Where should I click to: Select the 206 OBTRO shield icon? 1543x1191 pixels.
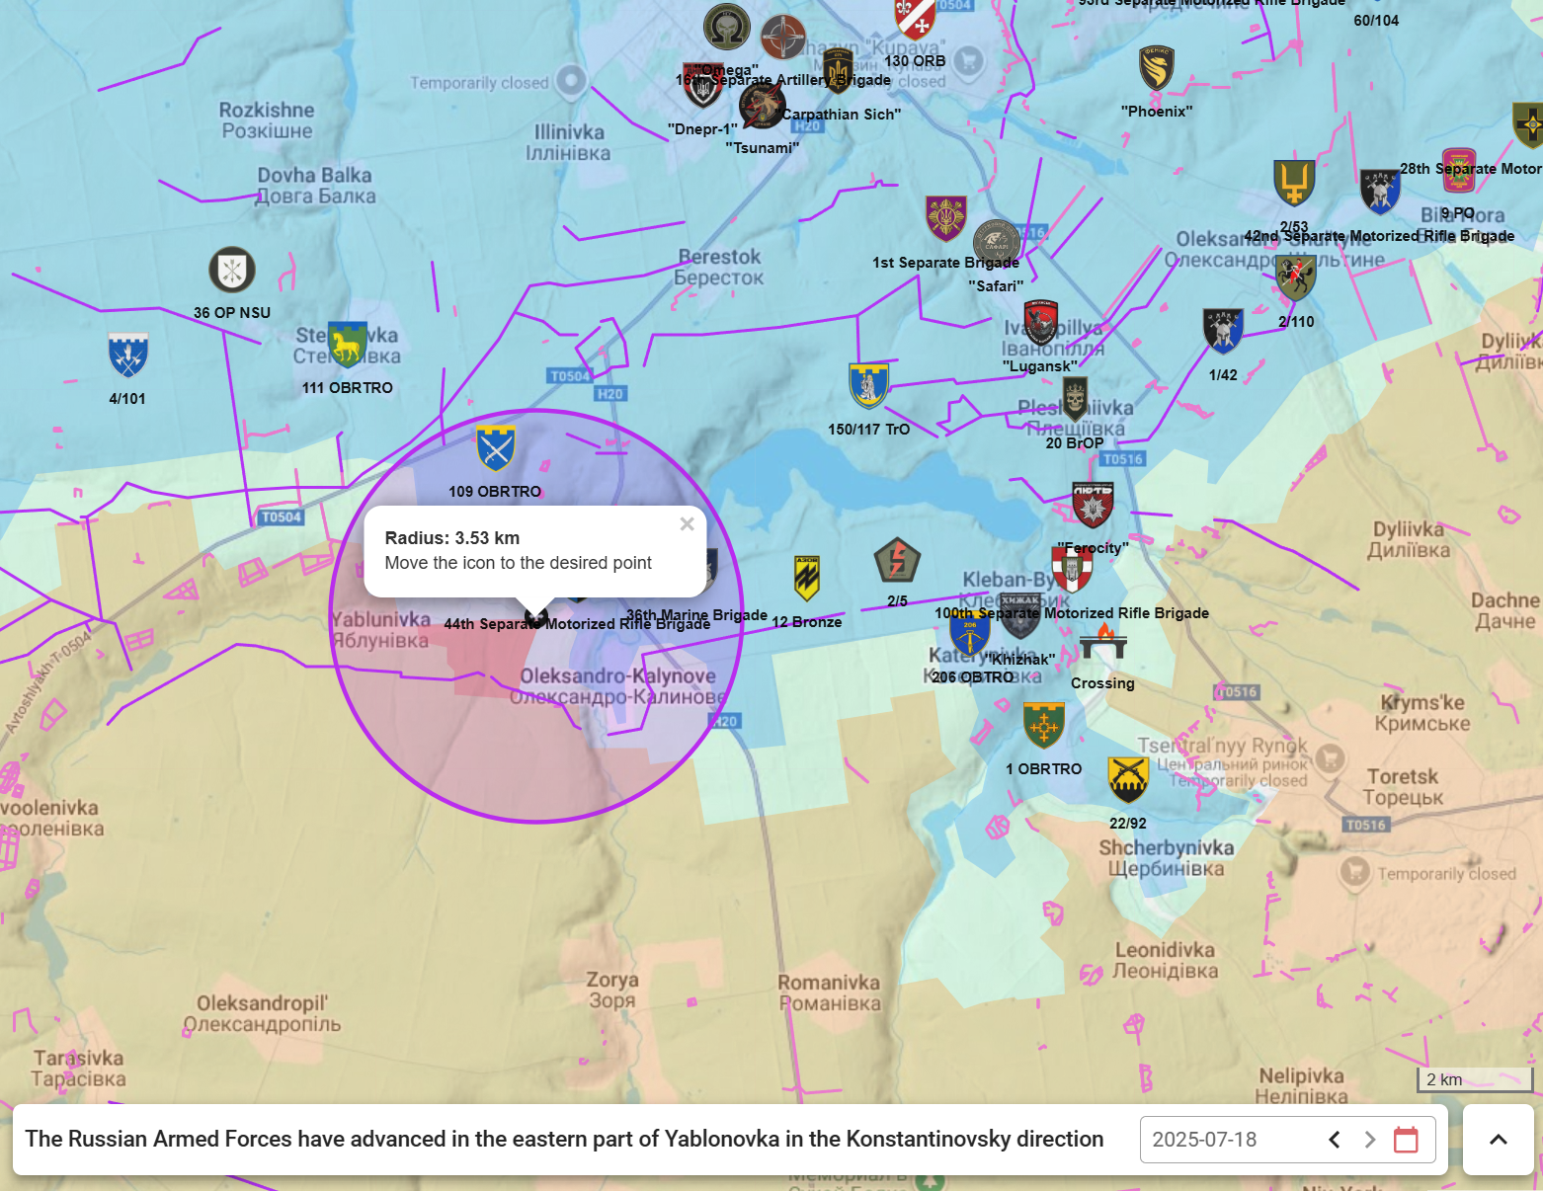(x=970, y=632)
